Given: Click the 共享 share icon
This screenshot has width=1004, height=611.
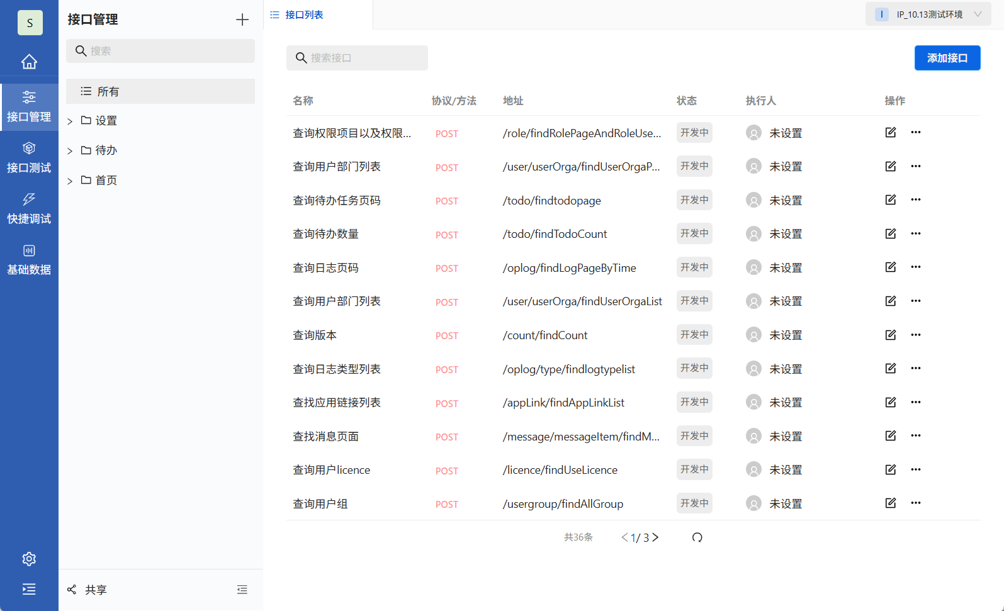Looking at the screenshot, I should pos(72,590).
